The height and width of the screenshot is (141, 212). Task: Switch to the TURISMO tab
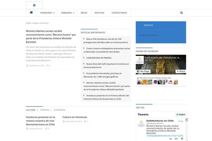(45, 110)
